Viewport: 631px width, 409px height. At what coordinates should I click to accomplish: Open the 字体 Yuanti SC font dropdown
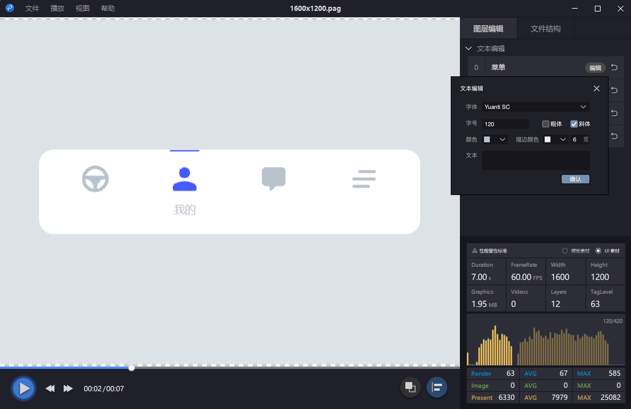(536, 107)
